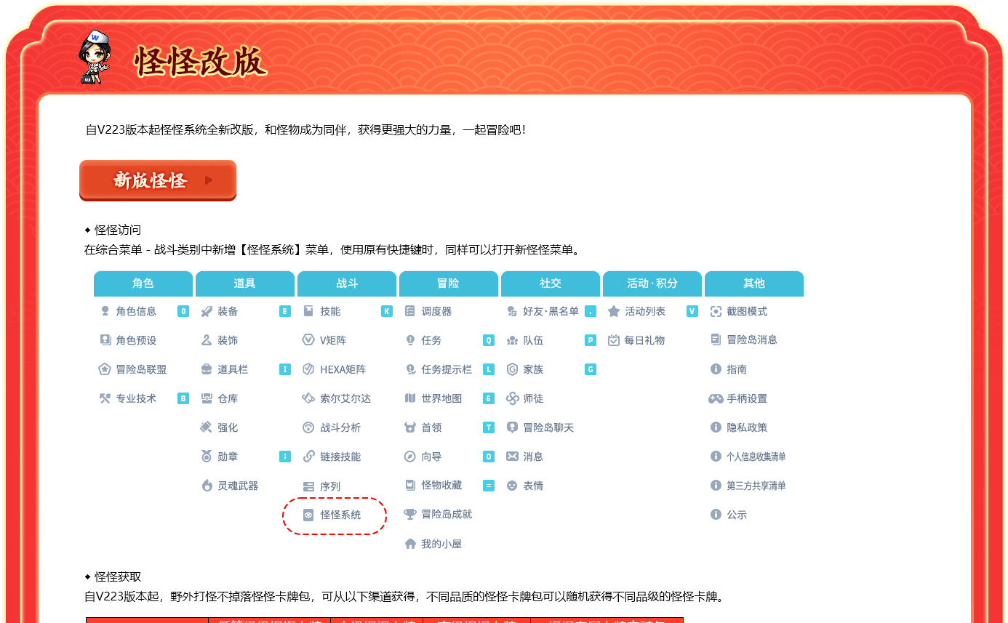Select the 怪怪系统 icon in the dashed circle
The image size is (1008, 623).
[308, 515]
